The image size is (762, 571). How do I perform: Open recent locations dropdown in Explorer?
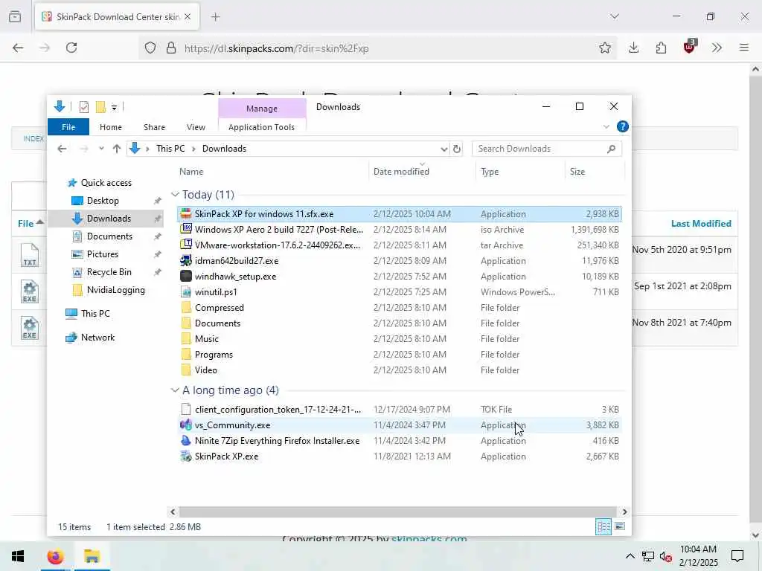point(101,149)
